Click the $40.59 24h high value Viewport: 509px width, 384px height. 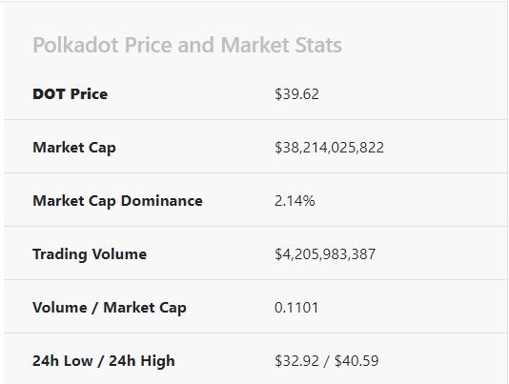pos(356,361)
